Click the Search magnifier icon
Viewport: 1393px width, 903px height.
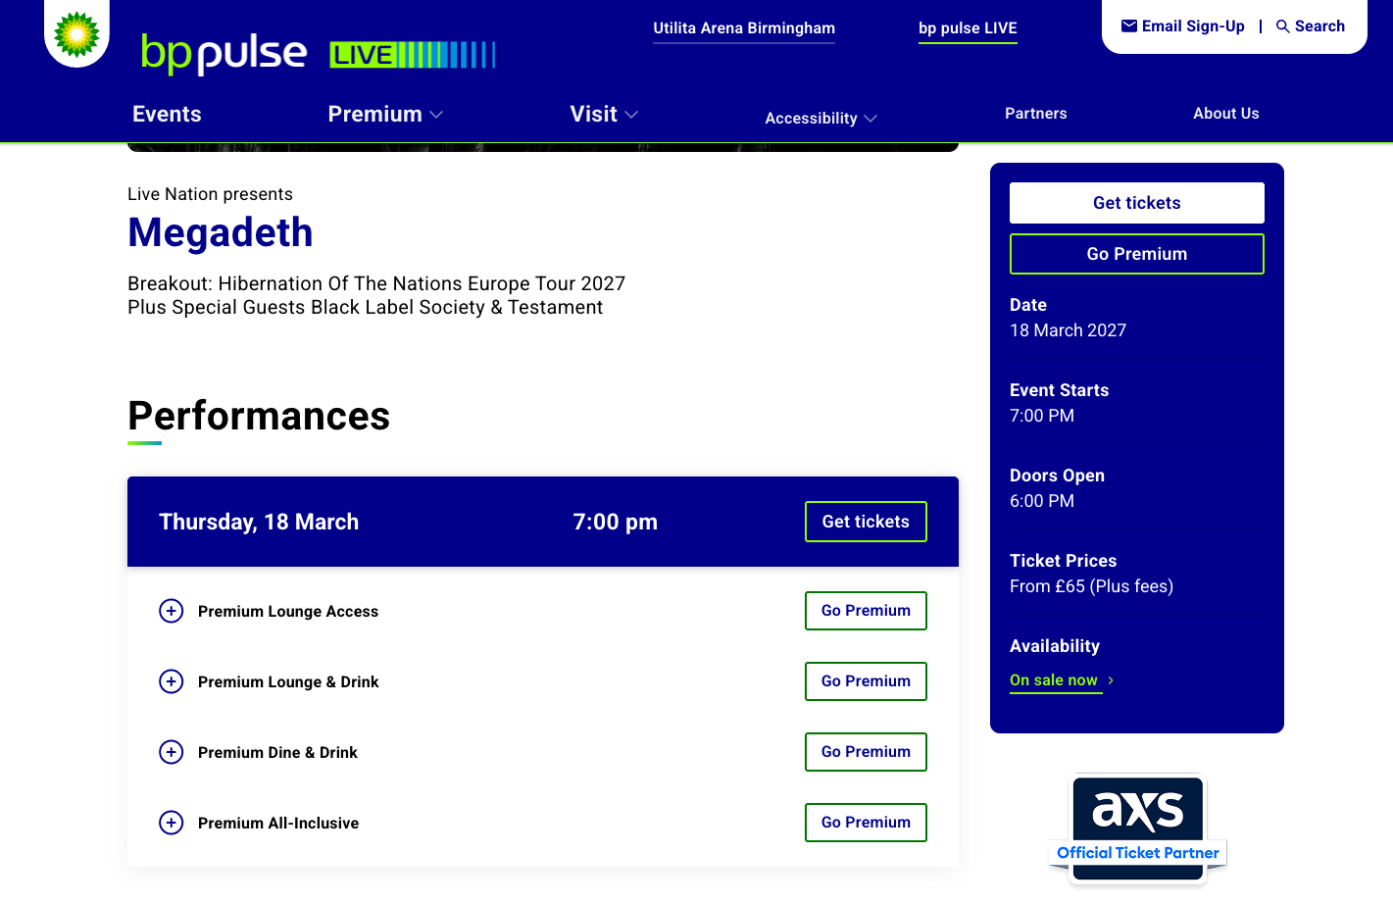(x=1282, y=26)
